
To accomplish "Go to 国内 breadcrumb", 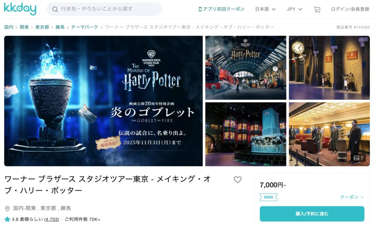I will point(9,27).
